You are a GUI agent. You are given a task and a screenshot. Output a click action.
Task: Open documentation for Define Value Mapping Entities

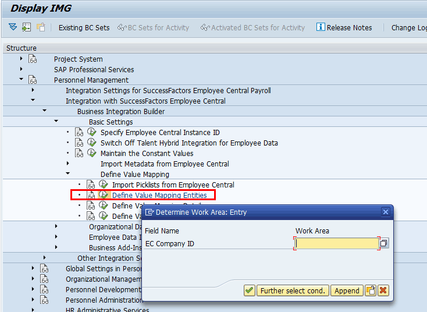[x=91, y=195]
